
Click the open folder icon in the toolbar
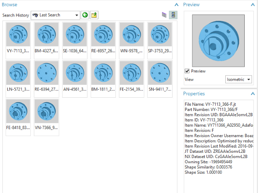click(94, 15)
